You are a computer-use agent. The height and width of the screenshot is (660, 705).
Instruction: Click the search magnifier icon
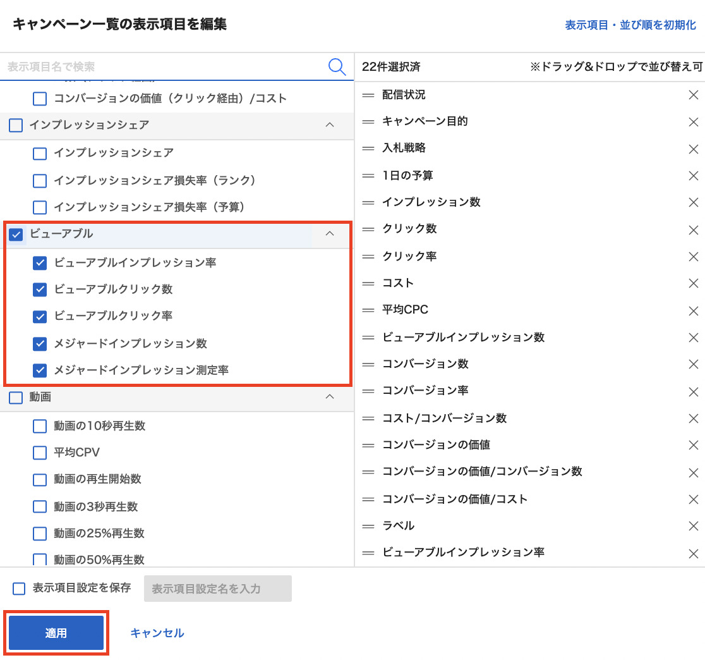337,66
